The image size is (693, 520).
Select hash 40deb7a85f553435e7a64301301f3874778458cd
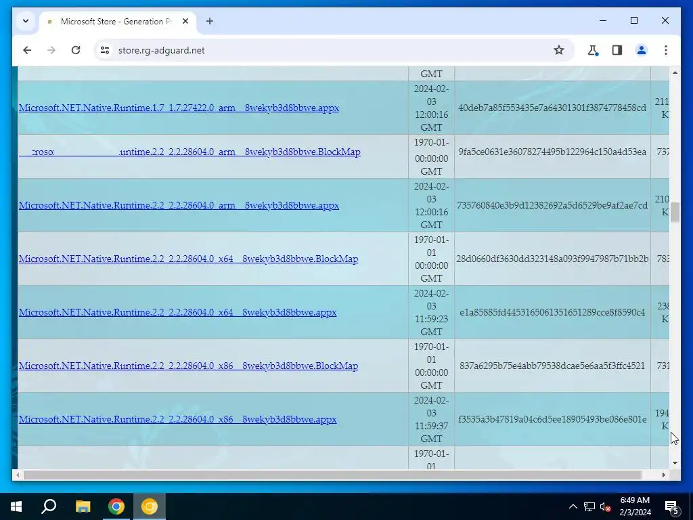tap(552, 108)
